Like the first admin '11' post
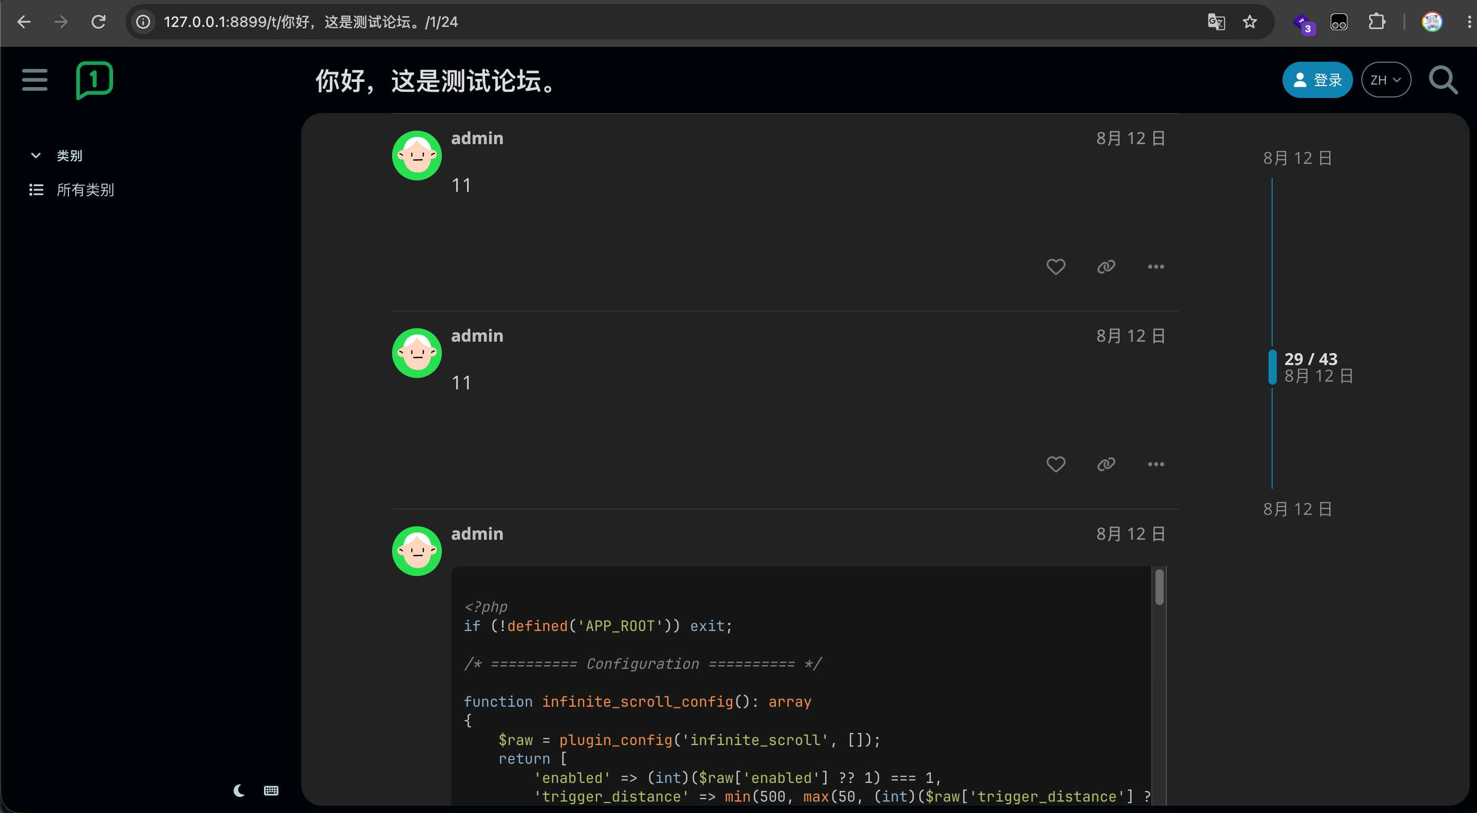The image size is (1477, 813). [x=1055, y=267]
